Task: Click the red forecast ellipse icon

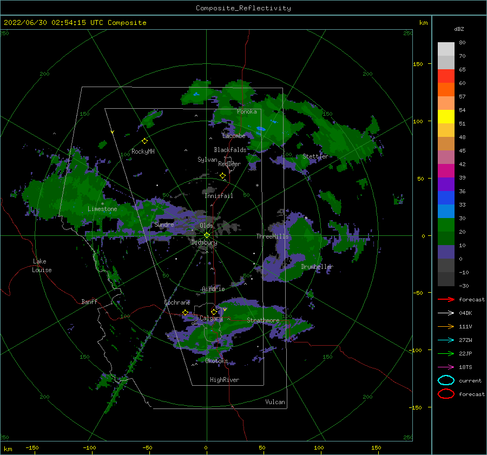Action: [446, 394]
